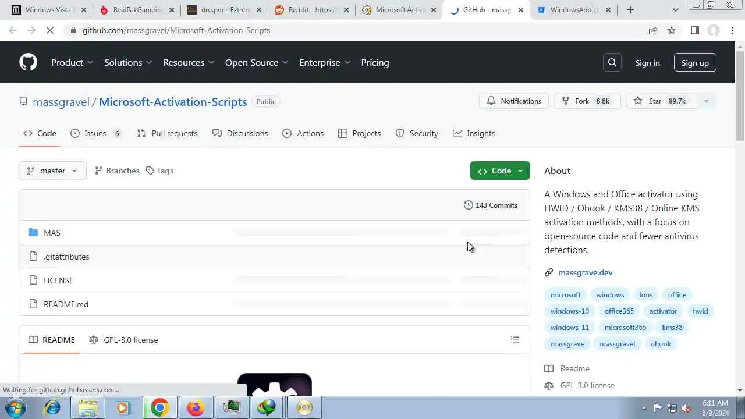View the Branches list

117,171
